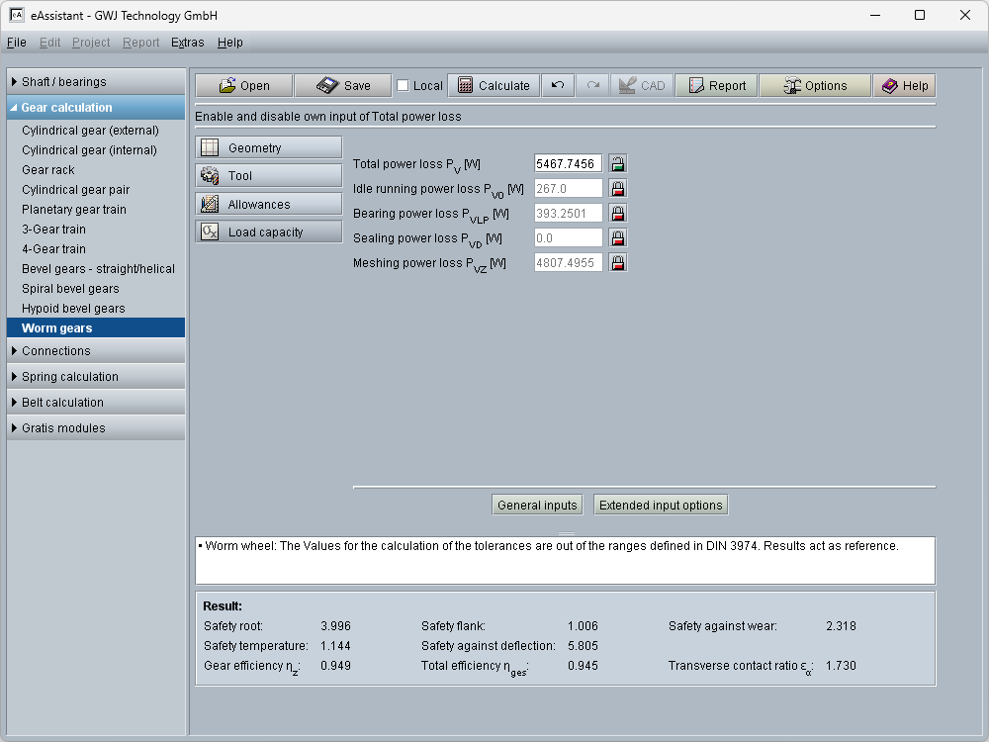This screenshot has height=742, width=989.
Task: Open Help from the toolbar
Action: click(x=904, y=86)
